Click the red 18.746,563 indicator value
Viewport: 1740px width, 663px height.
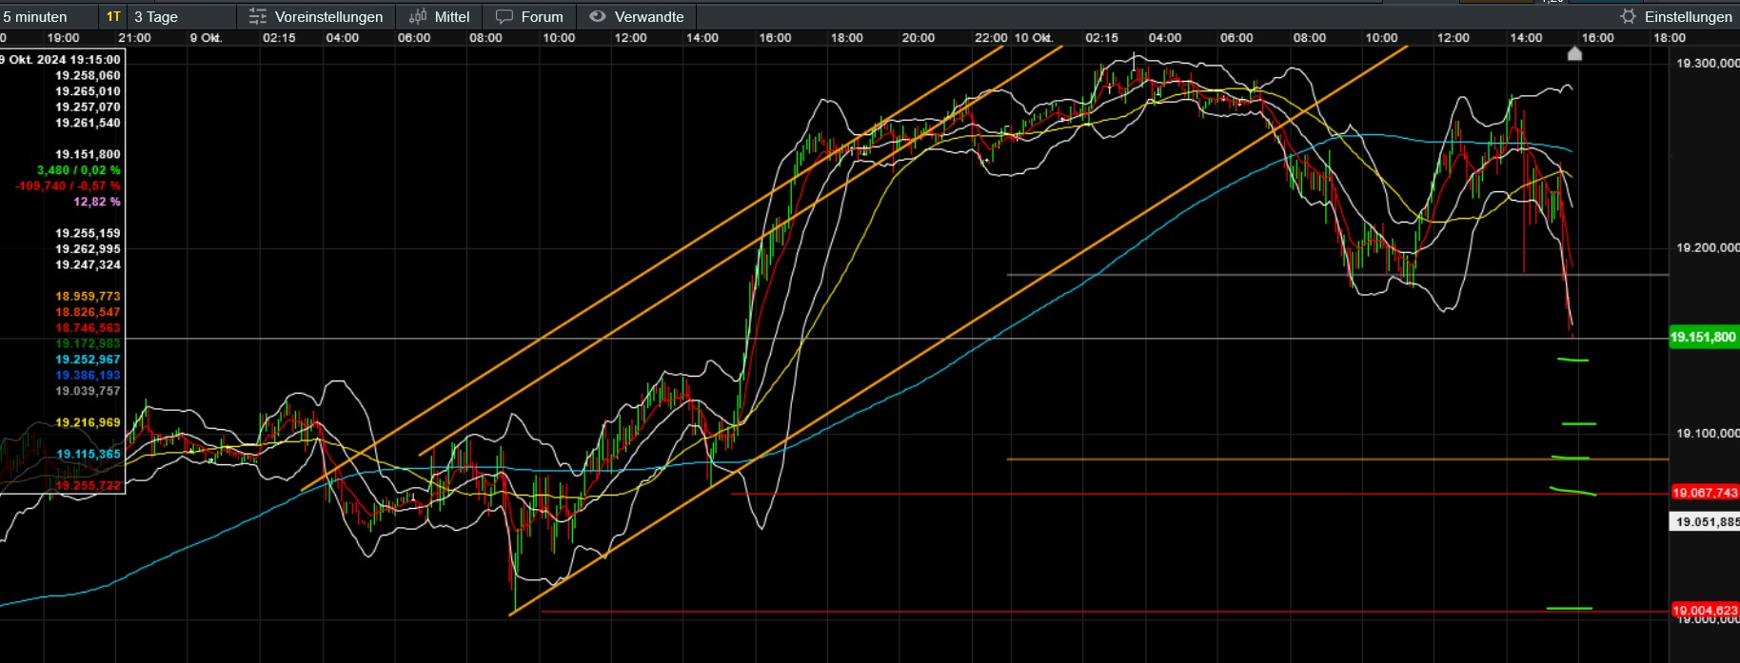click(x=88, y=327)
